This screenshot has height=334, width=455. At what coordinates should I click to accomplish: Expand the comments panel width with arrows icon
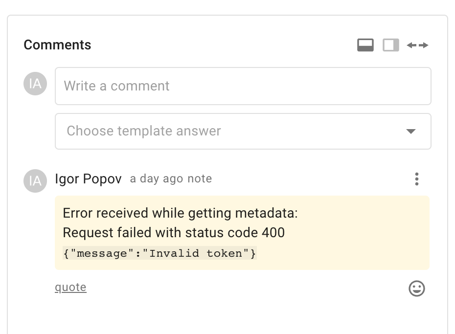417,45
